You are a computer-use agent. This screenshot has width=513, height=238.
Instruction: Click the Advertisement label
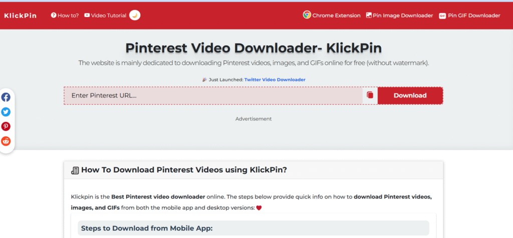tap(253, 119)
